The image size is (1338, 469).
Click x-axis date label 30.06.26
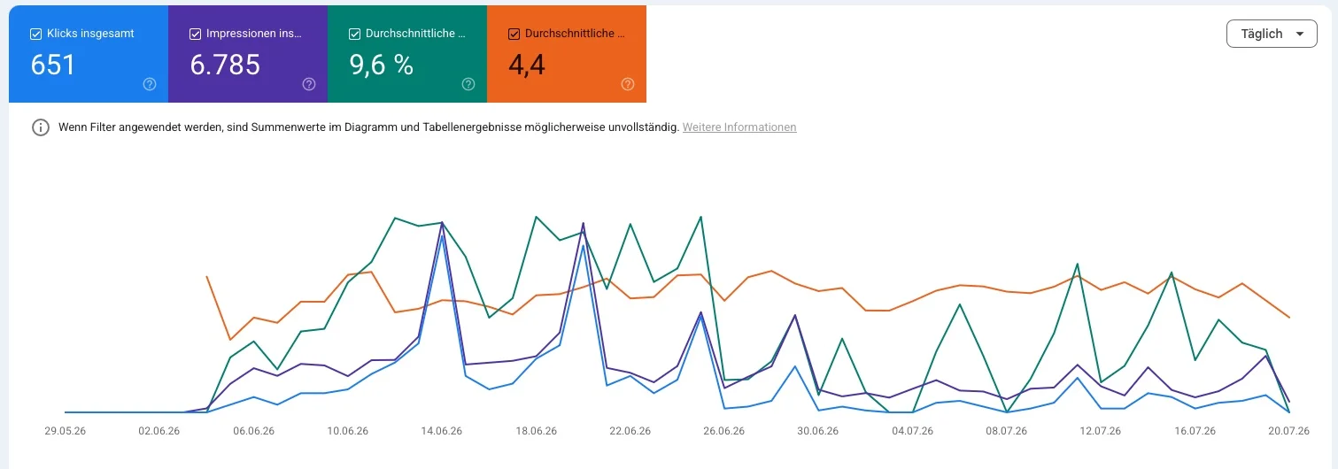(818, 431)
